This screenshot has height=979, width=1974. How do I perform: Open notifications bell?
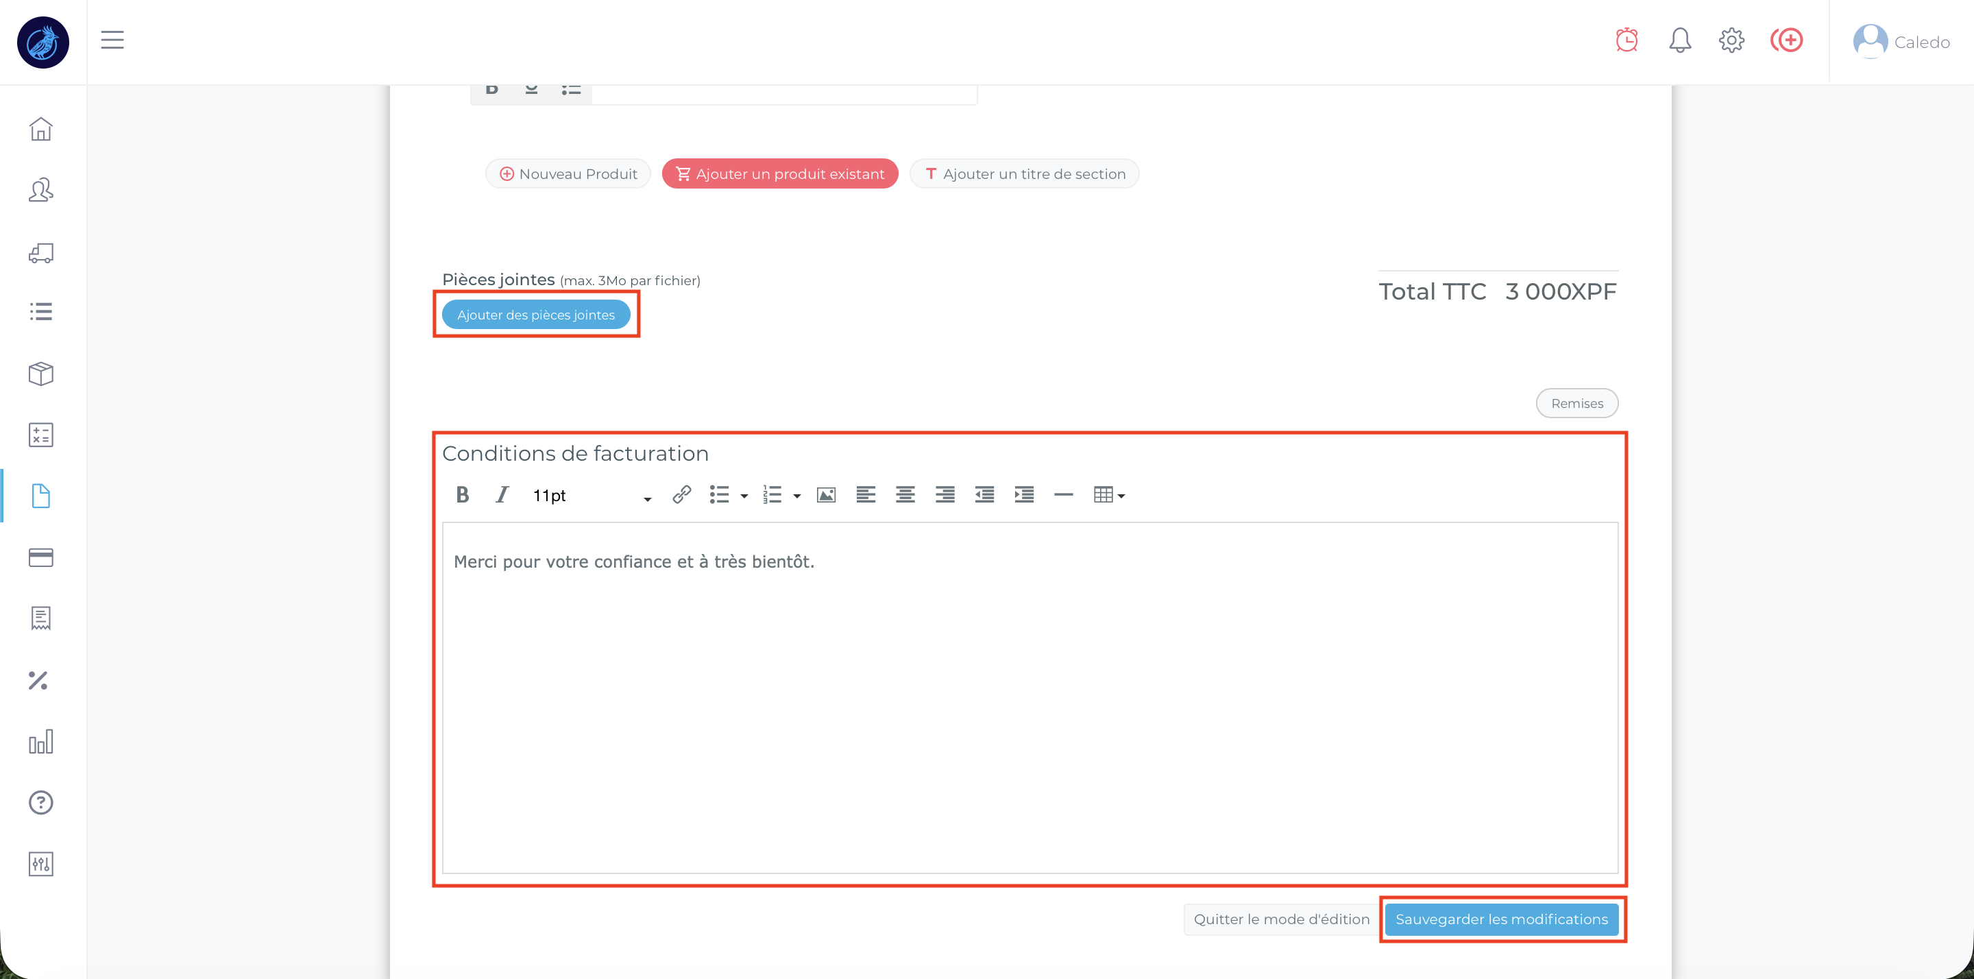click(1679, 40)
